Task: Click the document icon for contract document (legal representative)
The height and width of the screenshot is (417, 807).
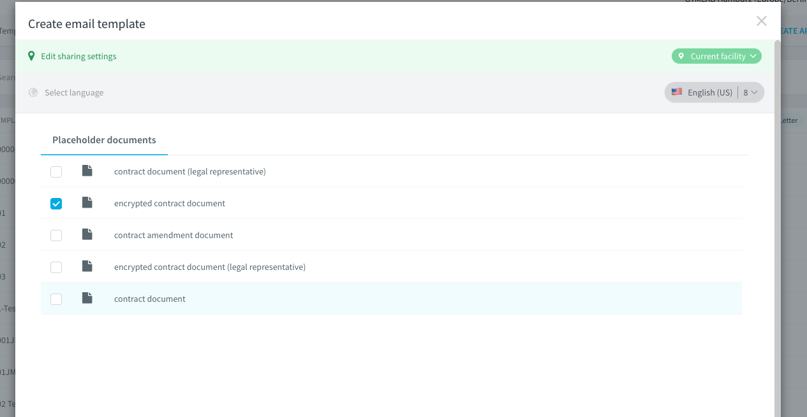Action: (87, 171)
